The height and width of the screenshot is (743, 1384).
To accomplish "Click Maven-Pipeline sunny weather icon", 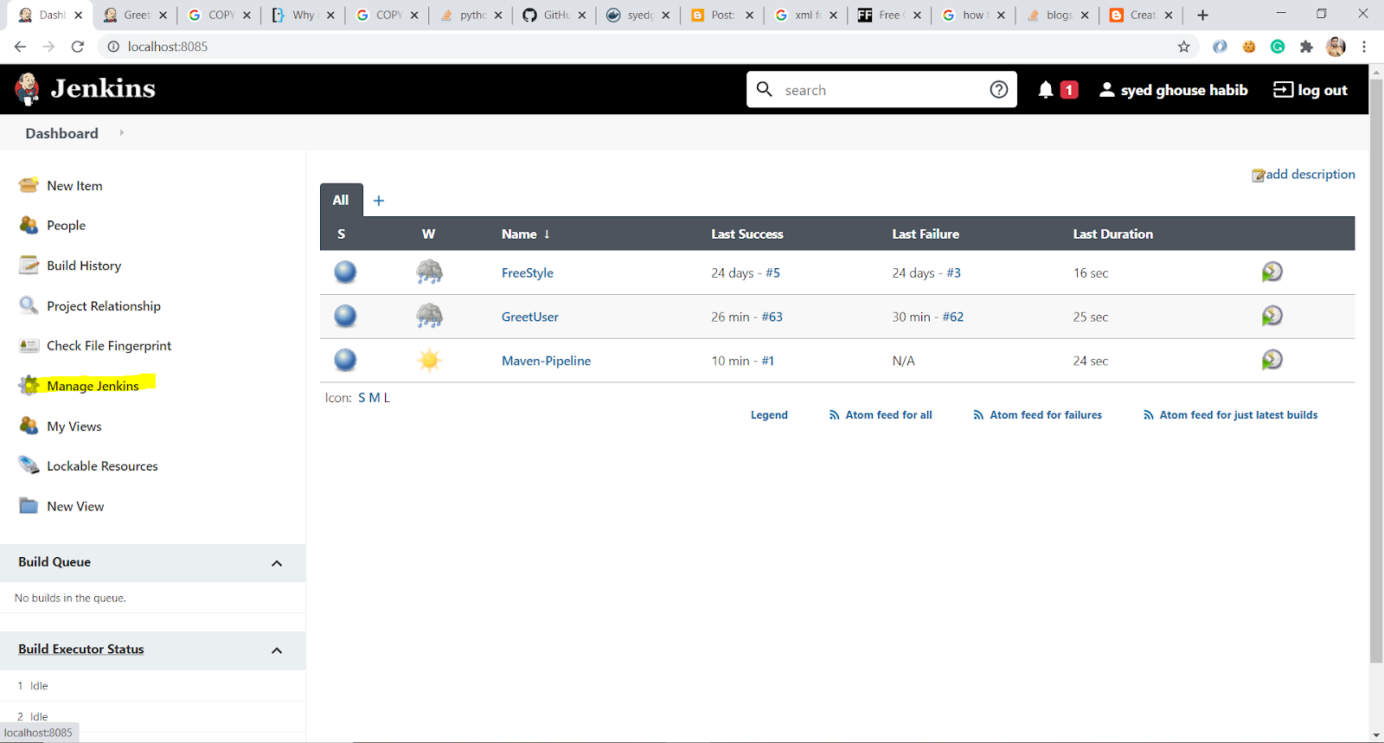I will (429, 360).
